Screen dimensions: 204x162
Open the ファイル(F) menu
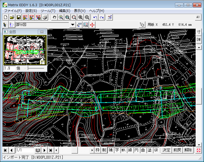pos(13,11)
